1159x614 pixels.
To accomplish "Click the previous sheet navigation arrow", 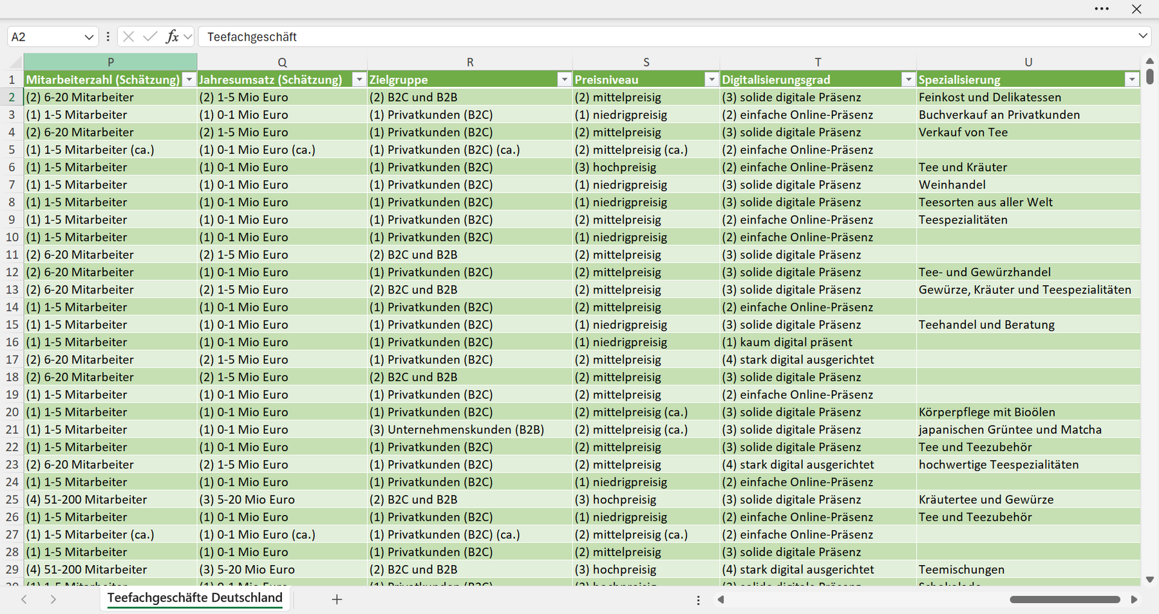I will pyautogui.click(x=24, y=599).
